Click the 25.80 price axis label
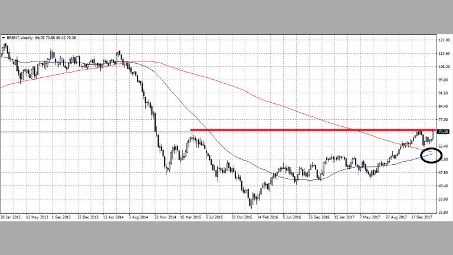Image resolution: width=453 pixels, height=255 pixels. point(444,212)
